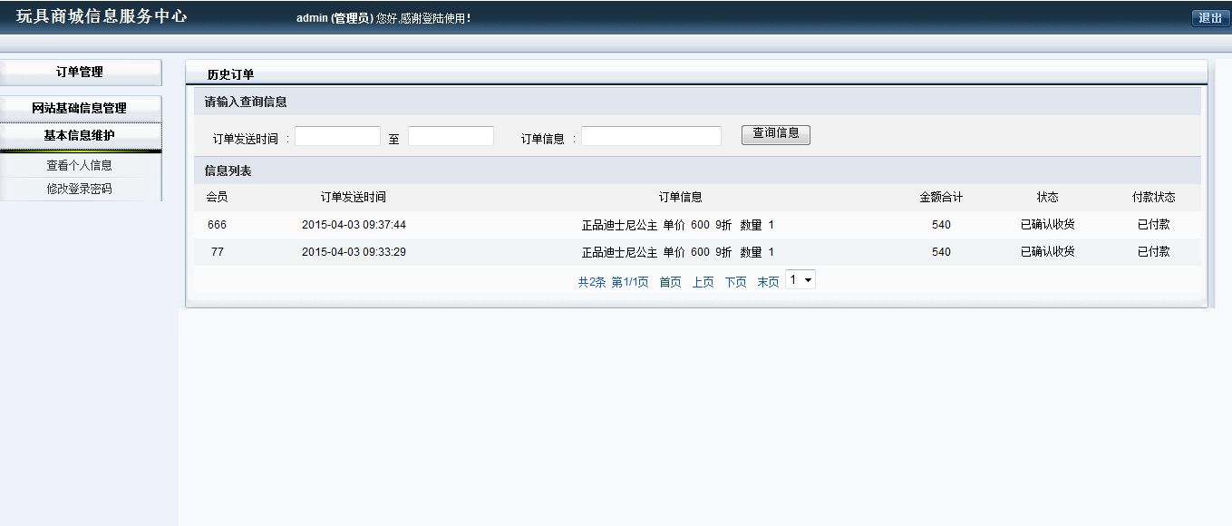This screenshot has height=526, width=1232.
Task: Click 共2条 第1/1页 pagination summary
Action: [x=614, y=282]
